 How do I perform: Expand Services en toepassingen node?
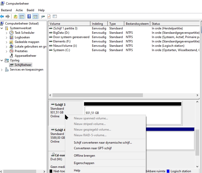[x=2, y=70]
